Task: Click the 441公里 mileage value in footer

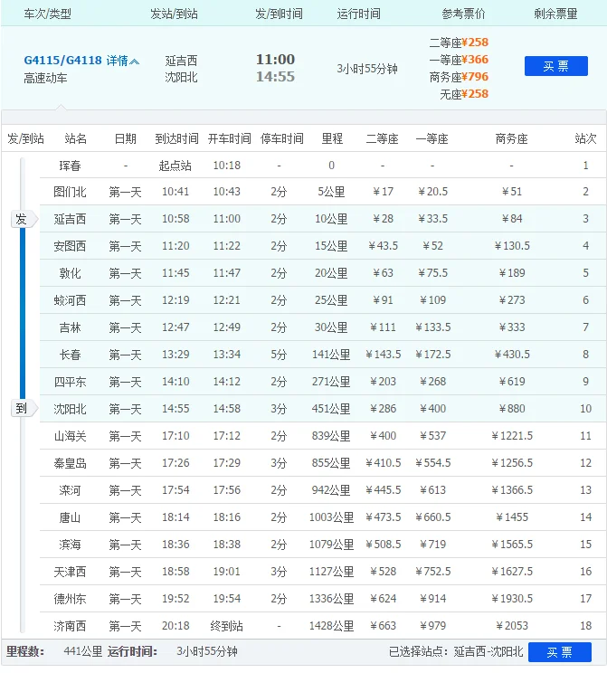Action: pyautogui.click(x=83, y=651)
